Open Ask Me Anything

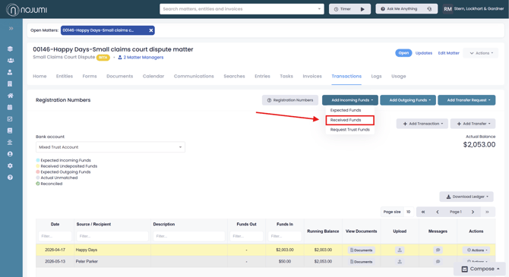[406, 9]
